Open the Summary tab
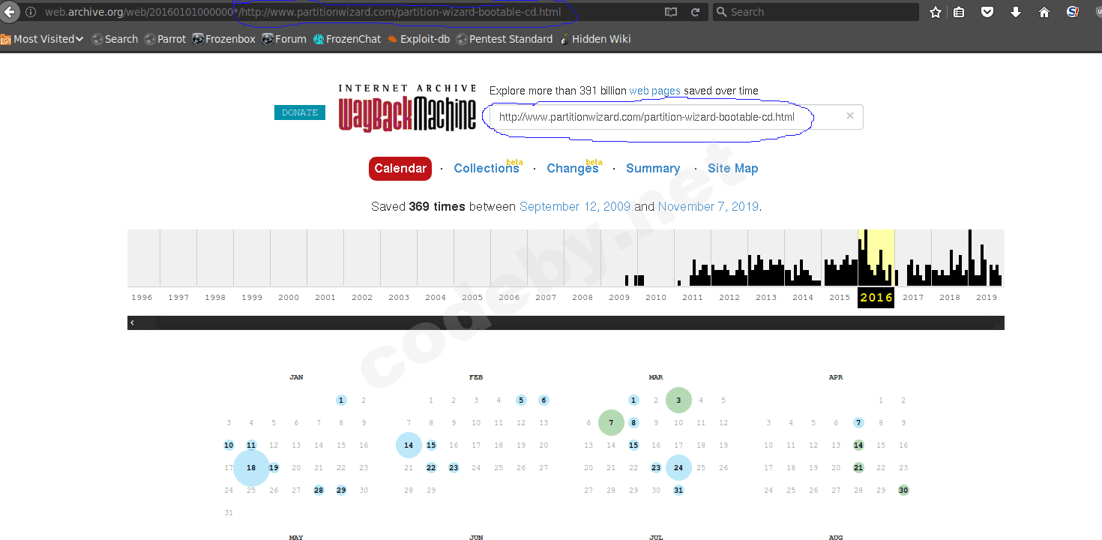The height and width of the screenshot is (540, 1102). 653,169
